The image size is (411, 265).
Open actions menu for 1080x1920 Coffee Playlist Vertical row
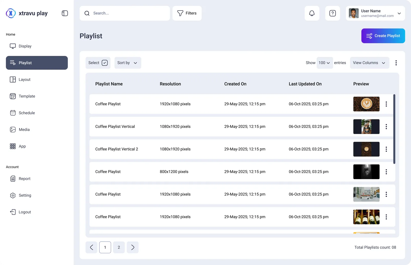click(x=386, y=127)
